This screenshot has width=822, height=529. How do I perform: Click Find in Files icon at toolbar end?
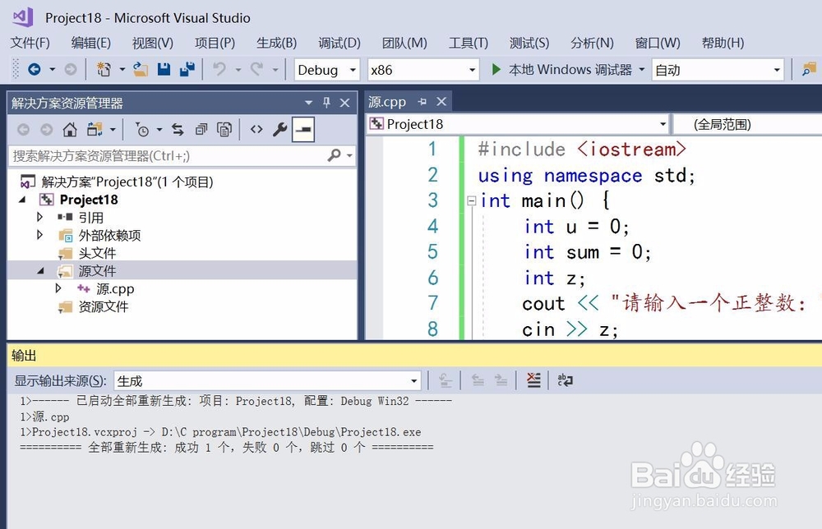810,69
